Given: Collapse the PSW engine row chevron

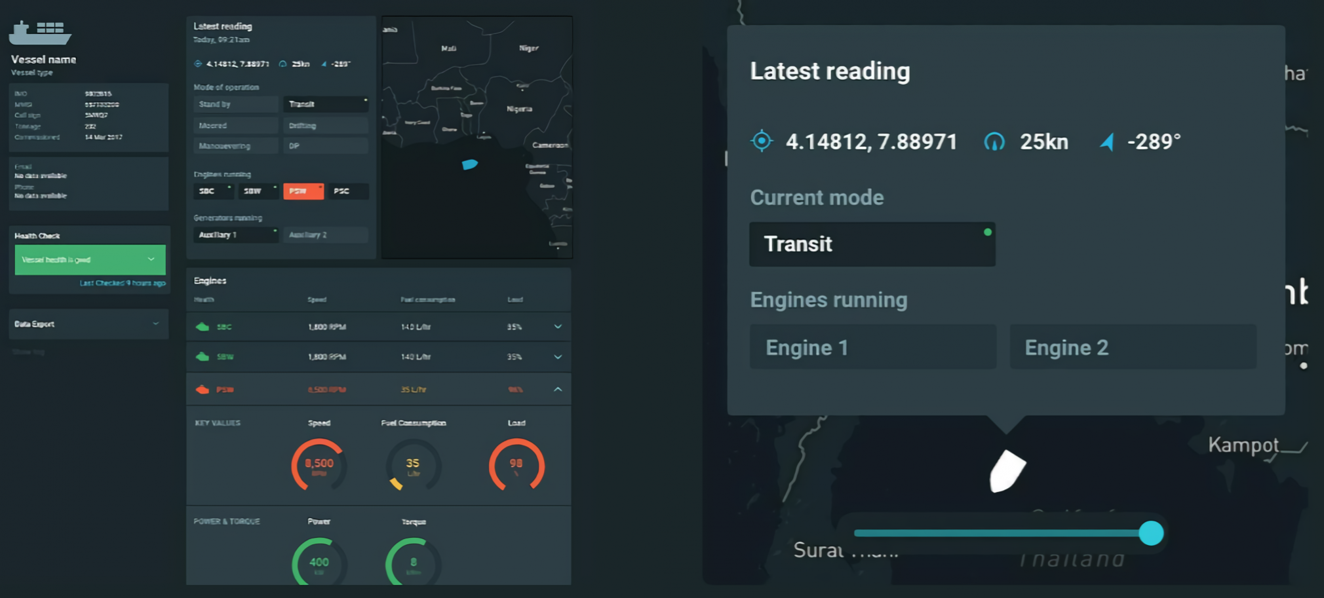Looking at the screenshot, I should click(x=558, y=389).
